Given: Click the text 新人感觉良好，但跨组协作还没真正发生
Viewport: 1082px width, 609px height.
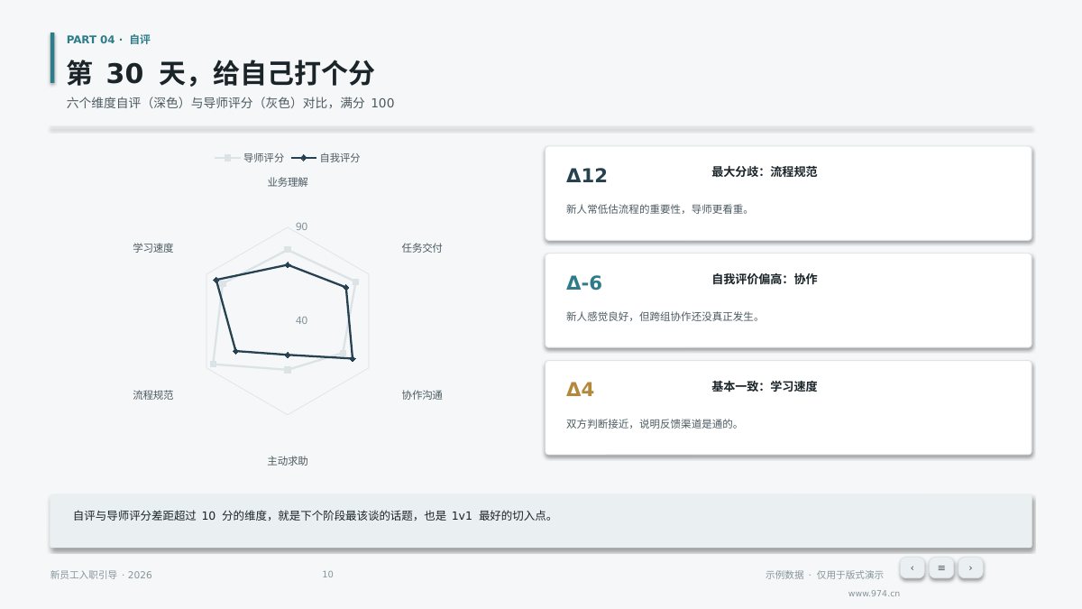Looking at the screenshot, I should click(x=663, y=317).
